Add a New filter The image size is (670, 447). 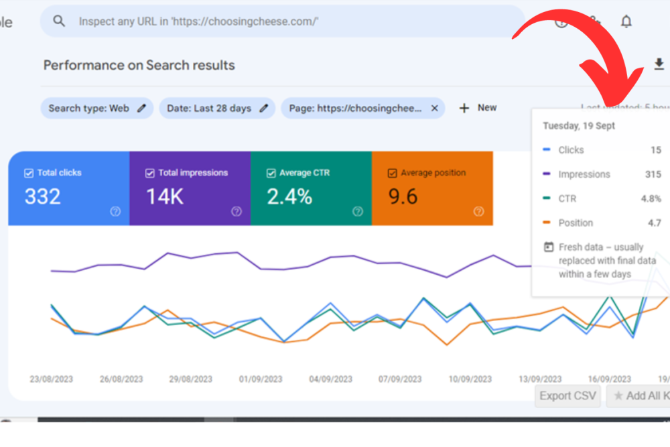point(478,108)
